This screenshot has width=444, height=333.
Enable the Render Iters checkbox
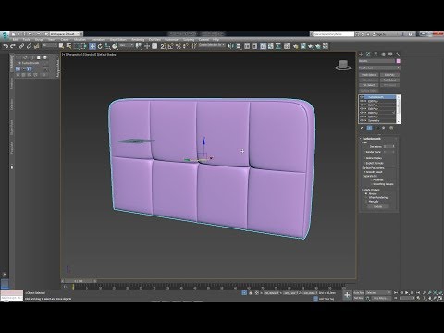(x=364, y=152)
